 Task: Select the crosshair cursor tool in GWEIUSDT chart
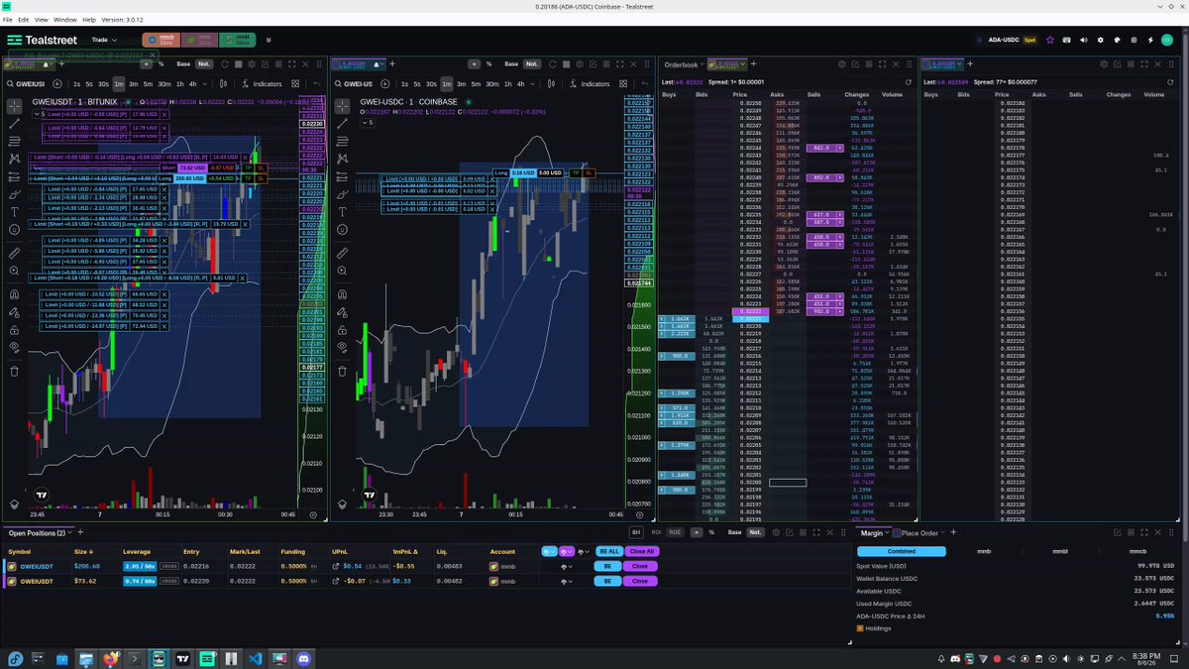pos(14,106)
